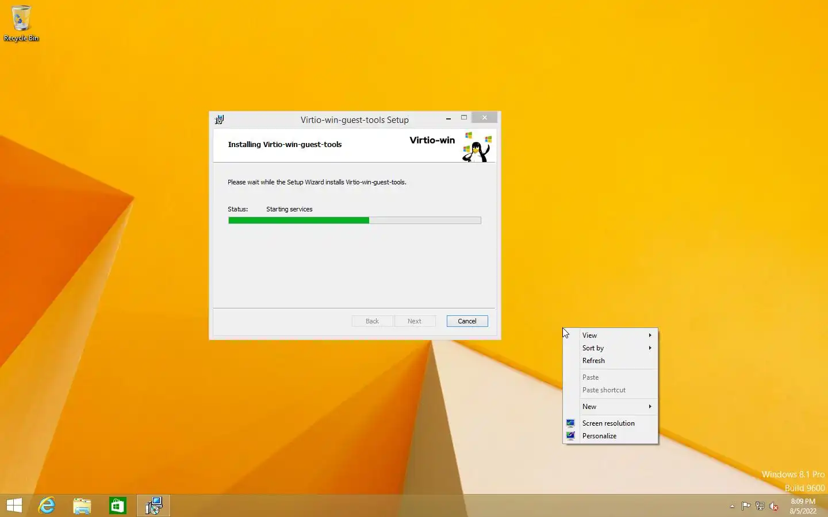Click the 'Please wait while the Setup Wizard' text

pyautogui.click(x=317, y=182)
